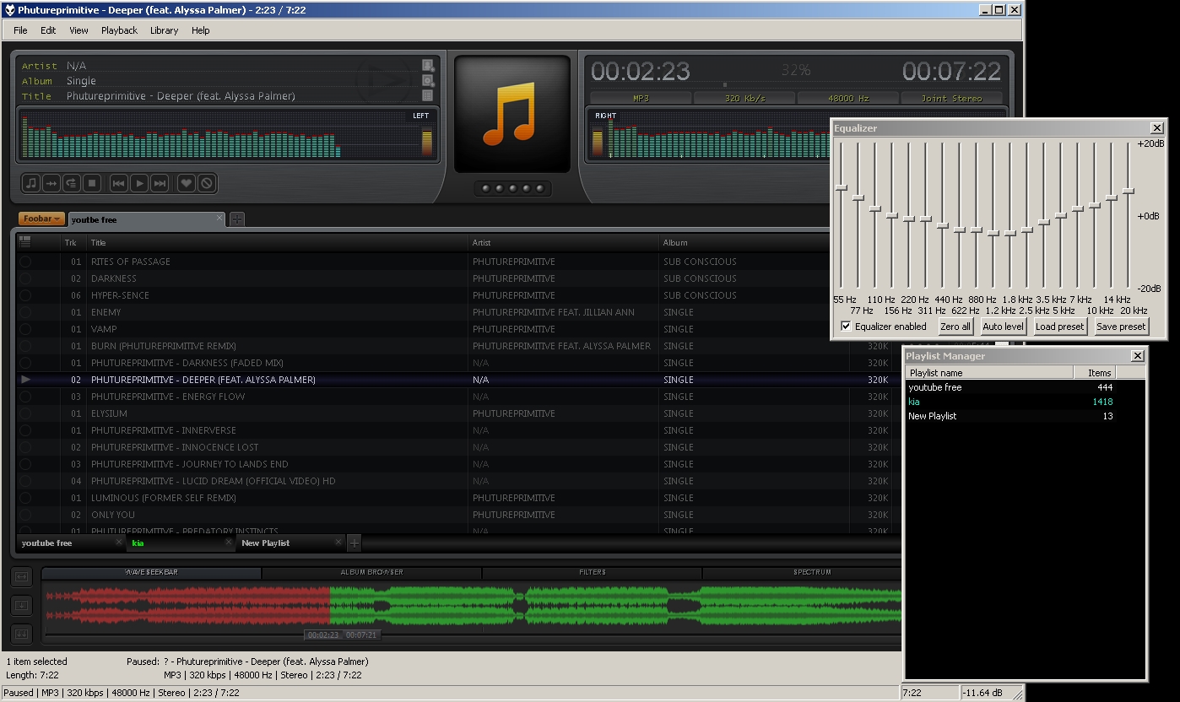Click the 55 Hz equalizer slider handle

point(841,187)
